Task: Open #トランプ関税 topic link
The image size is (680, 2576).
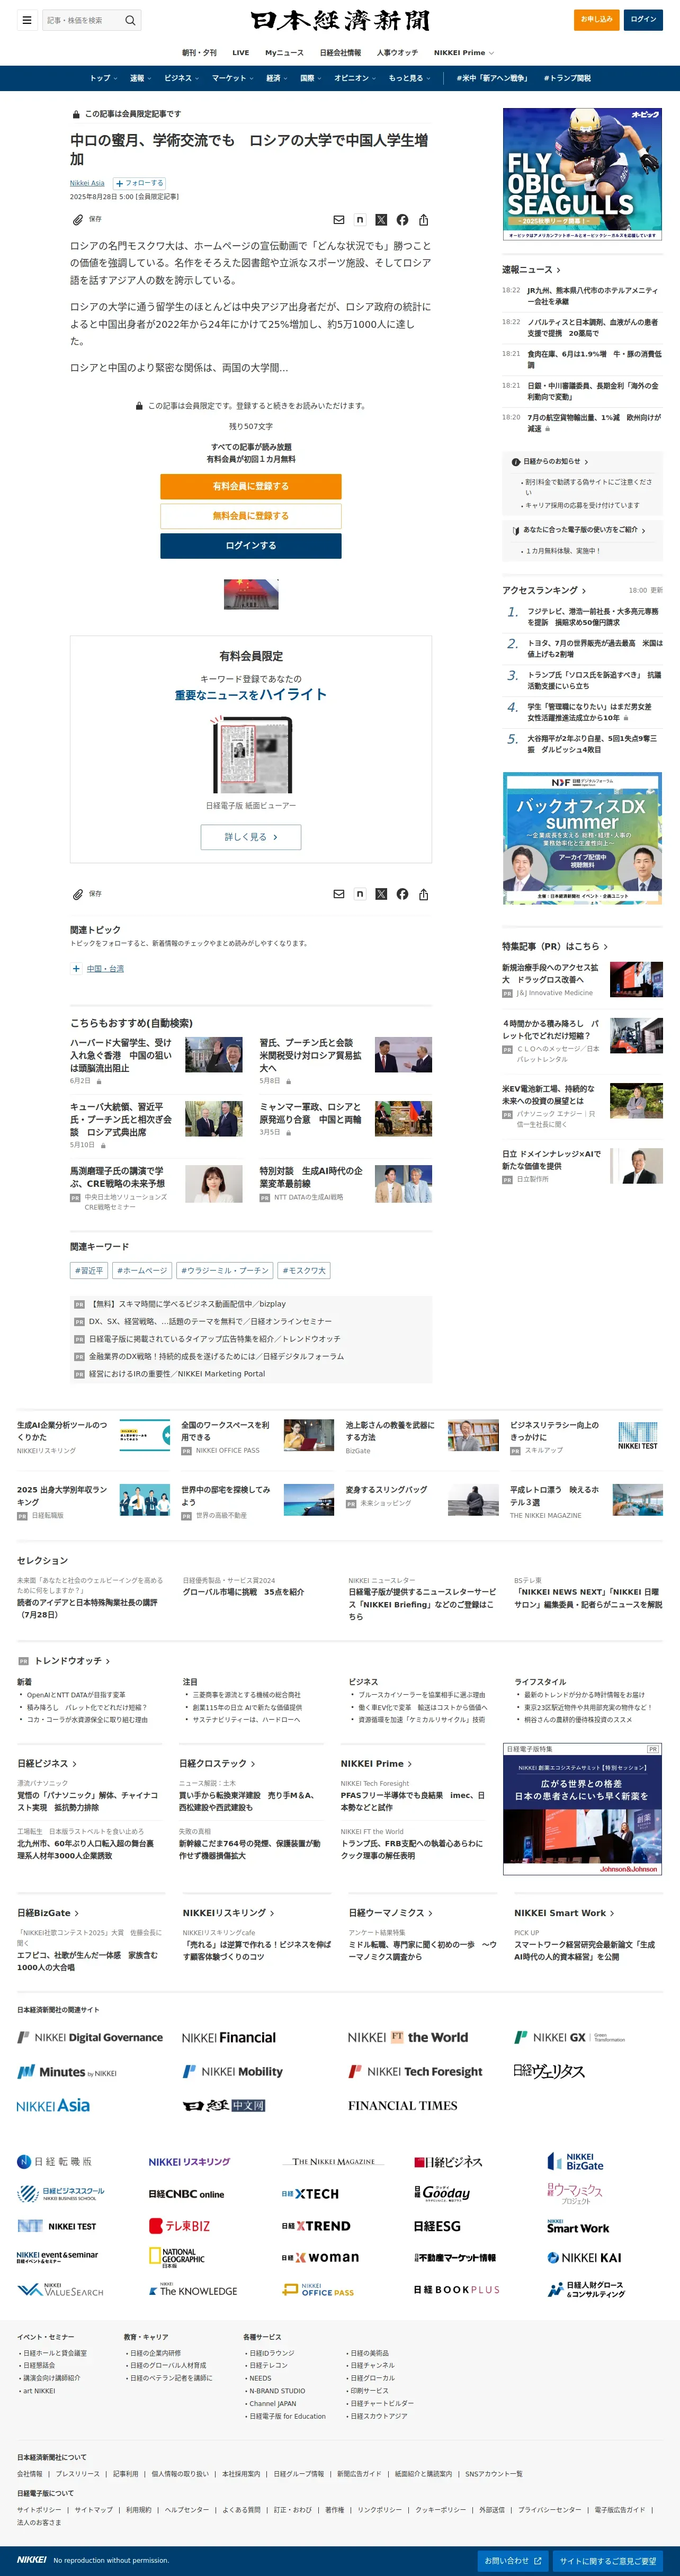Action: 567,78
